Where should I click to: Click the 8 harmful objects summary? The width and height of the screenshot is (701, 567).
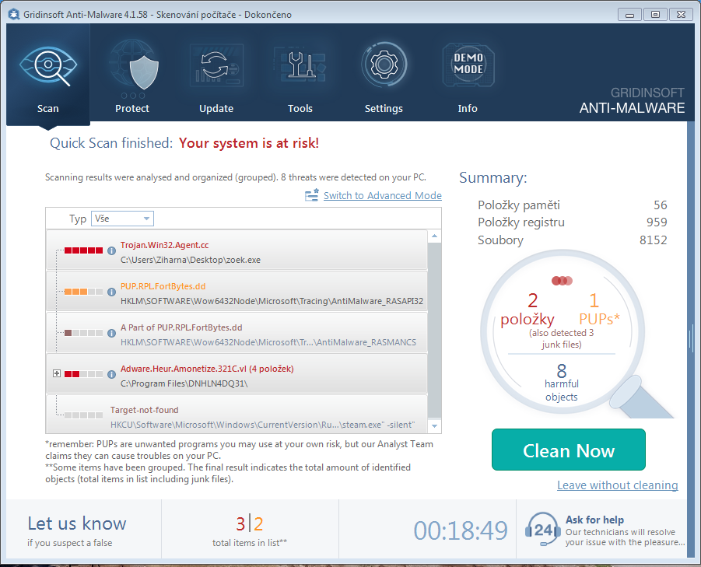[x=562, y=383]
